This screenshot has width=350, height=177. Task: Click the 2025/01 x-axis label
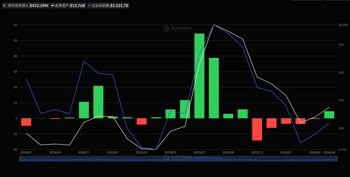(113, 152)
